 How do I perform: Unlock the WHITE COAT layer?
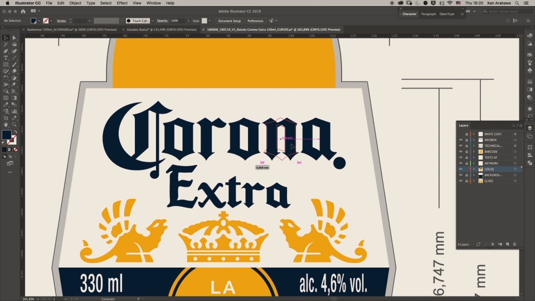click(x=466, y=134)
